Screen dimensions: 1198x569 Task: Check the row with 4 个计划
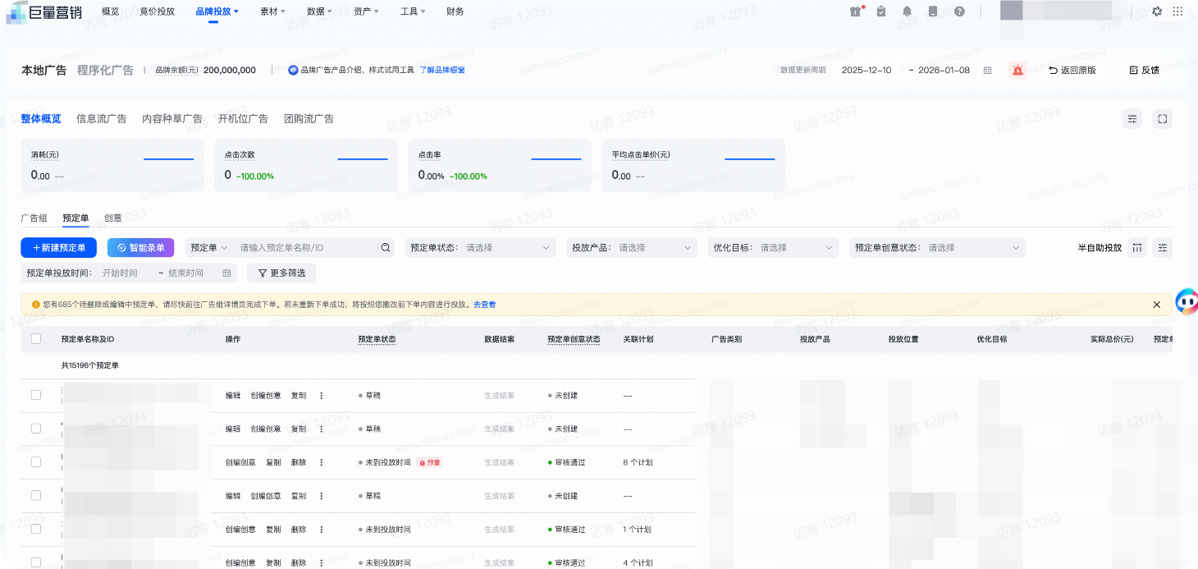coord(36,563)
